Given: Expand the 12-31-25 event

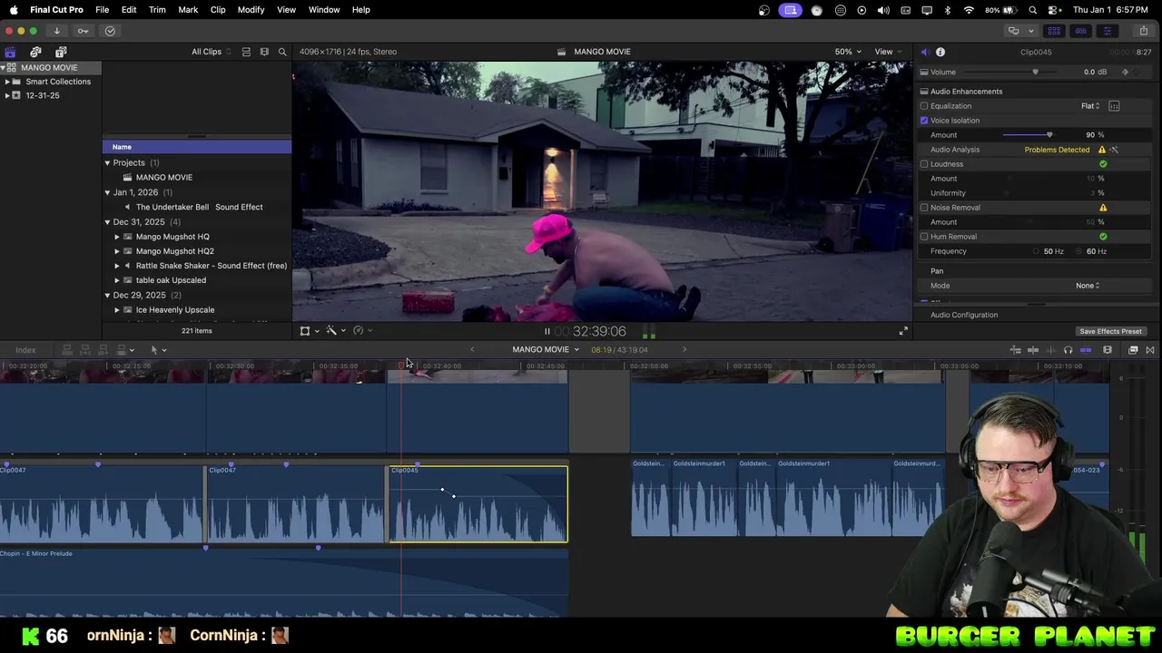Looking at the screenshot, I should coord(7,95).
